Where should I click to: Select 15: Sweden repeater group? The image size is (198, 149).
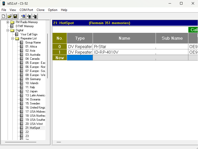click(33, 103)
